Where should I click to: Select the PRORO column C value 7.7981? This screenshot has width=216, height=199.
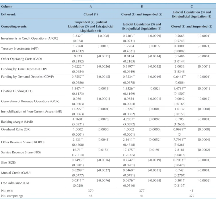point(180,139)
